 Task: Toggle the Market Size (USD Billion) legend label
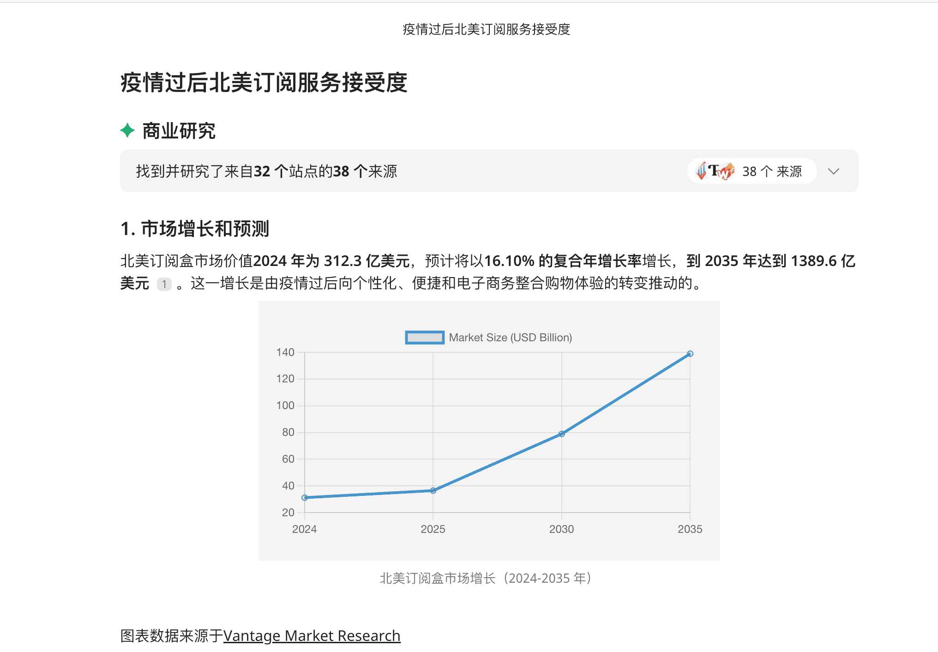510,338
